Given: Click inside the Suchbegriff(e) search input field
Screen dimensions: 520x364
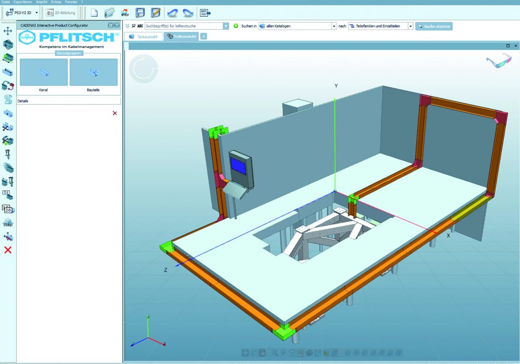Looking at the screenshot, I should [183, 25].
